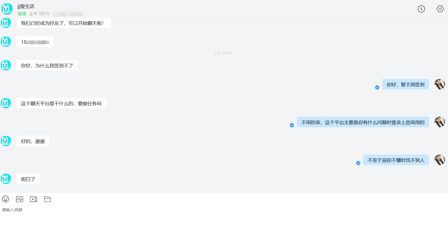Open the emoji picker

pos(5,199)
